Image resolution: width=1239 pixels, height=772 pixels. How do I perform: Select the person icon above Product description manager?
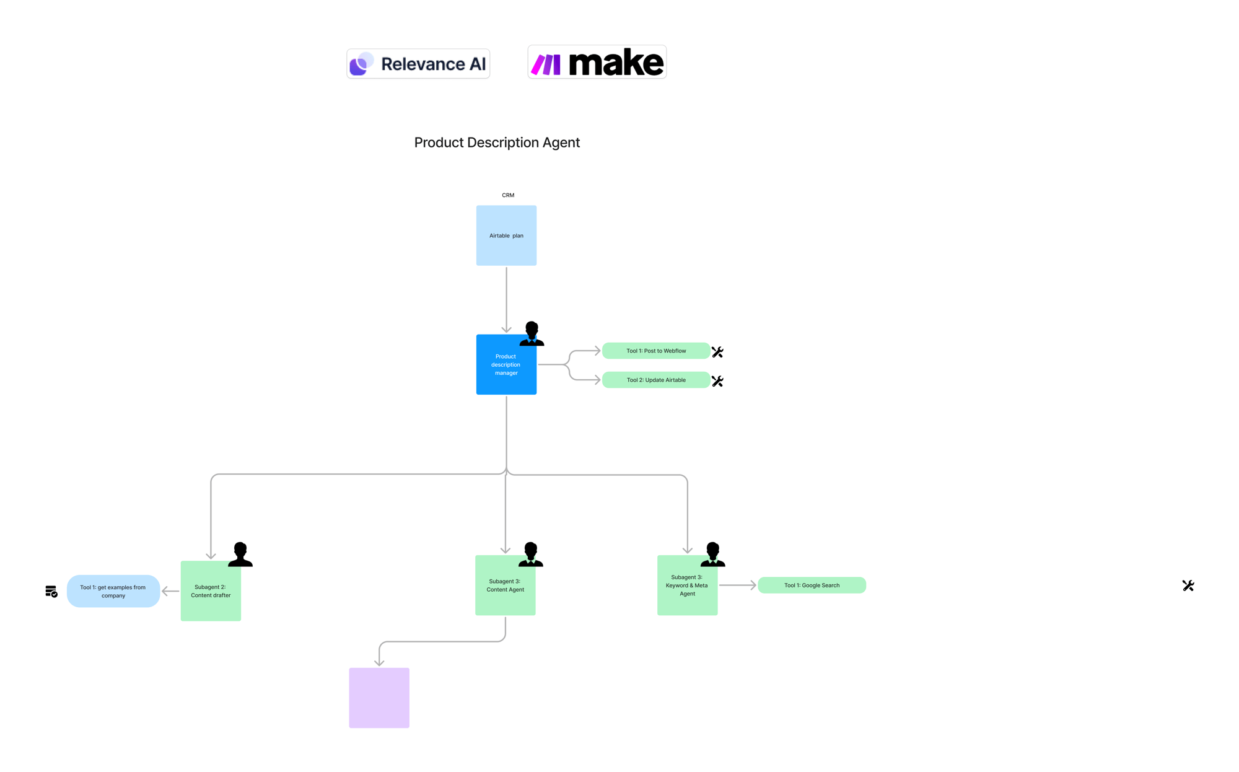click(x=532, y=333)
